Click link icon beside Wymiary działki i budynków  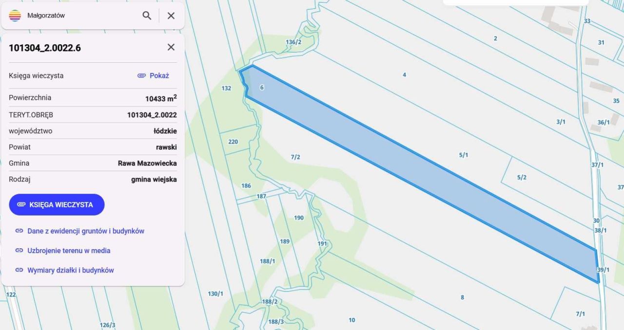pos(19,270)
